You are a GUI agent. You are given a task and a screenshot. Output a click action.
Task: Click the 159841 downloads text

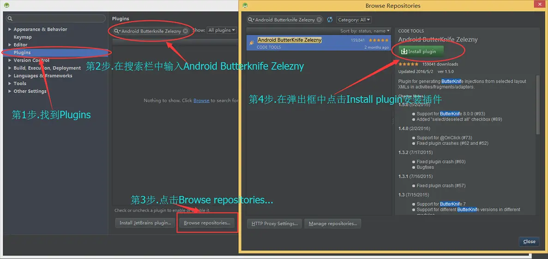(440, 64)
